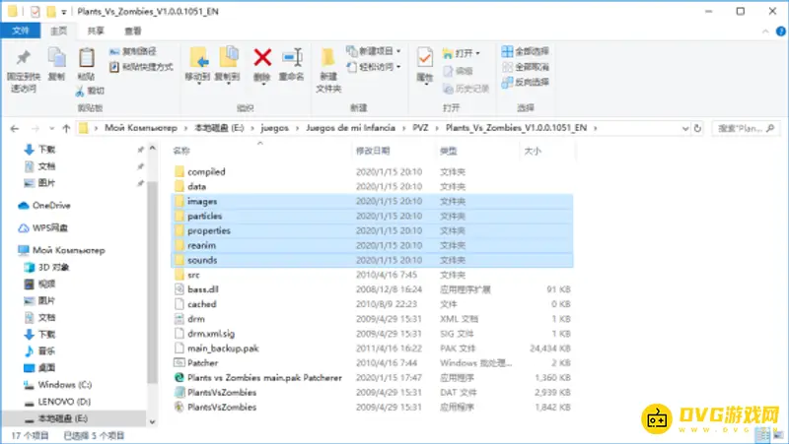Viewport: 789px width, 444px height.
Task: Open the blue Help question icon
Action: [781, 32]
